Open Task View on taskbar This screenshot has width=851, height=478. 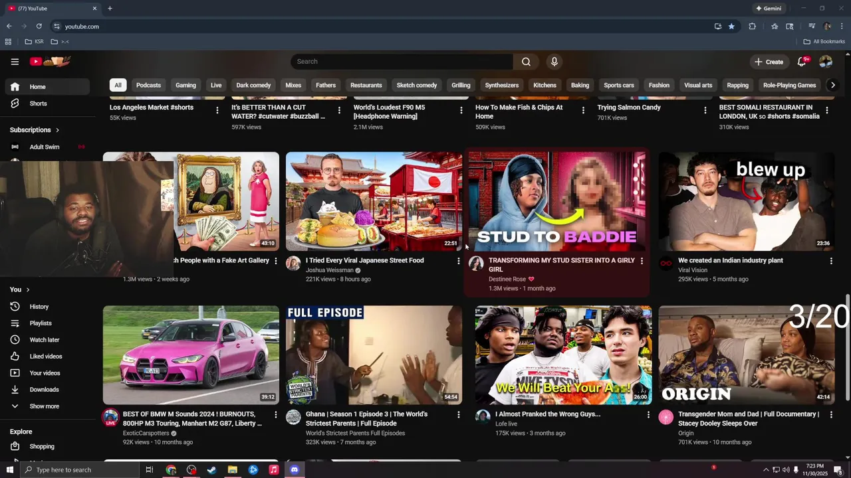point(150,470)
